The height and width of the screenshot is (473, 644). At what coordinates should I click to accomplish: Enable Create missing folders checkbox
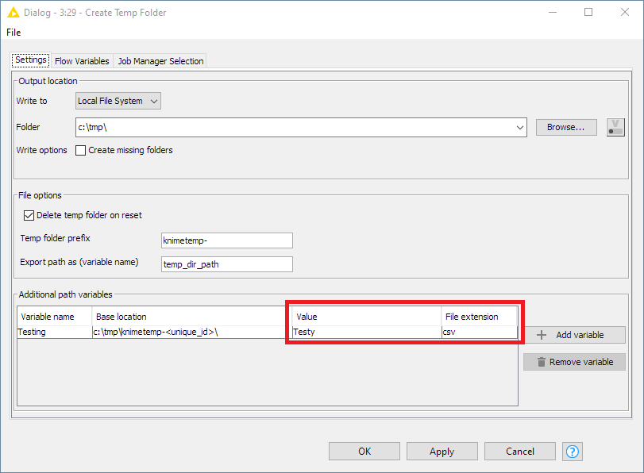point(80,150)
